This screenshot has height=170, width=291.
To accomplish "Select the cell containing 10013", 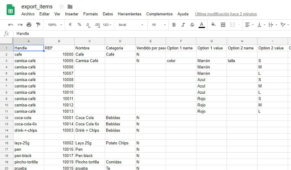I will click(x=59, y=112).
